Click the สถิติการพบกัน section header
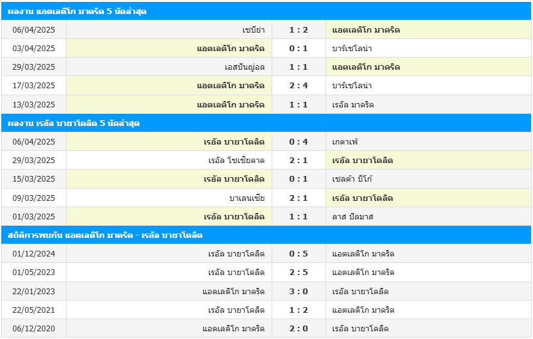533x339 pixels. [106, 235]
